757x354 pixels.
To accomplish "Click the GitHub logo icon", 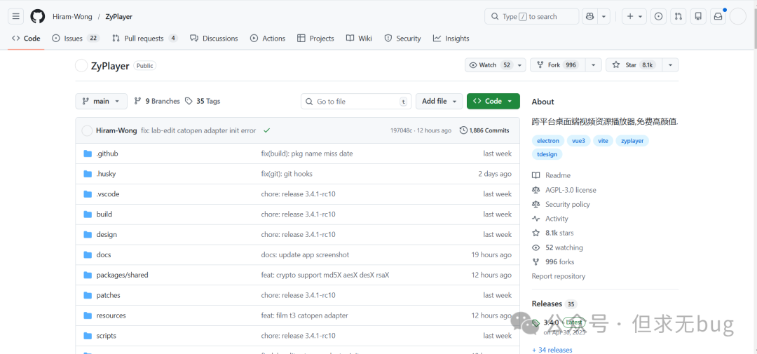I will (37, 16).
